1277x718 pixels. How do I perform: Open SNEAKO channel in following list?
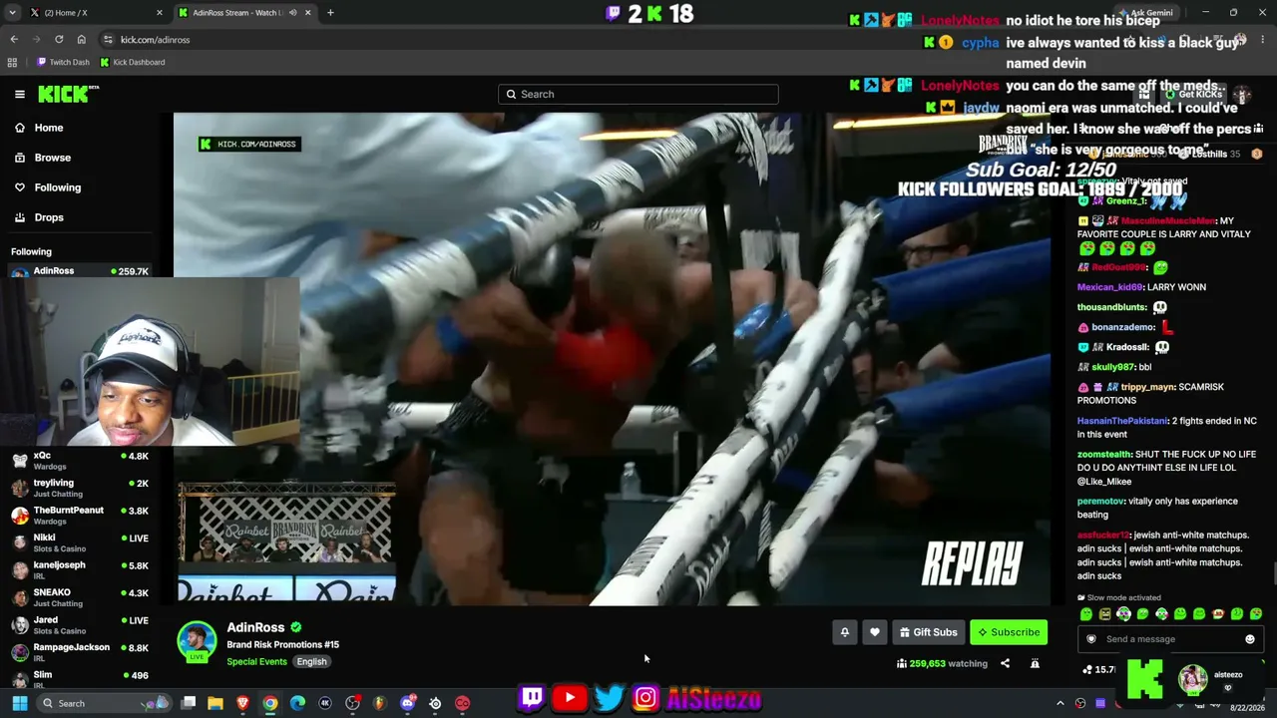click(80, 597)
